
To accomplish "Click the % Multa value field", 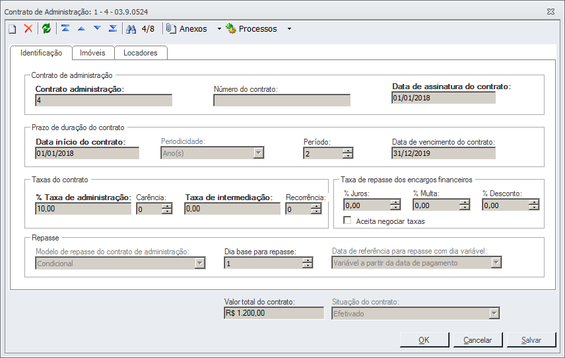I will click(x=436, y=205).
